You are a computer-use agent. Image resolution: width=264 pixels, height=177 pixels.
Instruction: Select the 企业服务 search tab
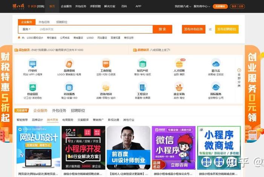pos(27,22)
